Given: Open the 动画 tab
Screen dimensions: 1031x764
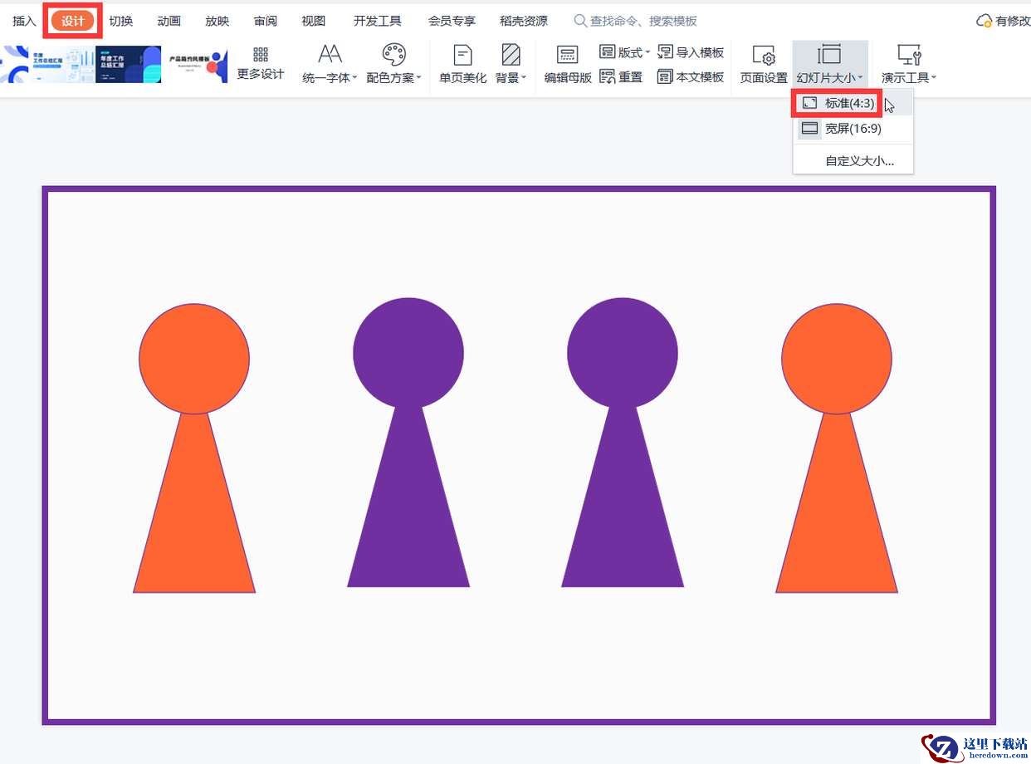Looking at the screenshot, I should [x=169, y=21].
